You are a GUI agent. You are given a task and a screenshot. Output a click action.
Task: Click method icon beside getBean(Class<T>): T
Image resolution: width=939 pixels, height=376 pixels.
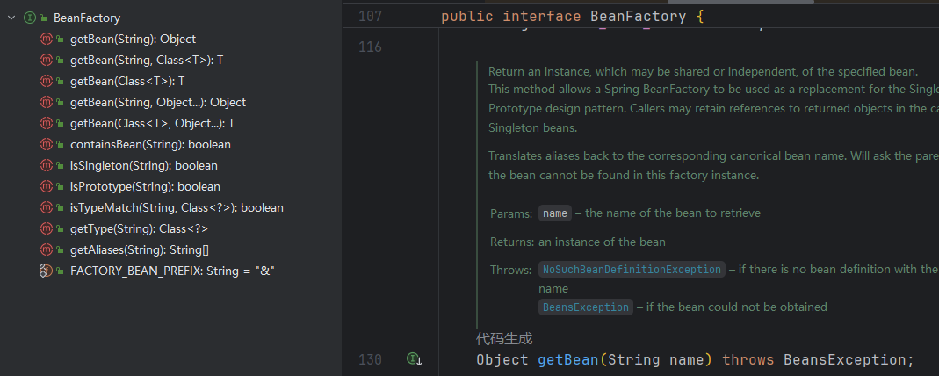tap(46, 81)
